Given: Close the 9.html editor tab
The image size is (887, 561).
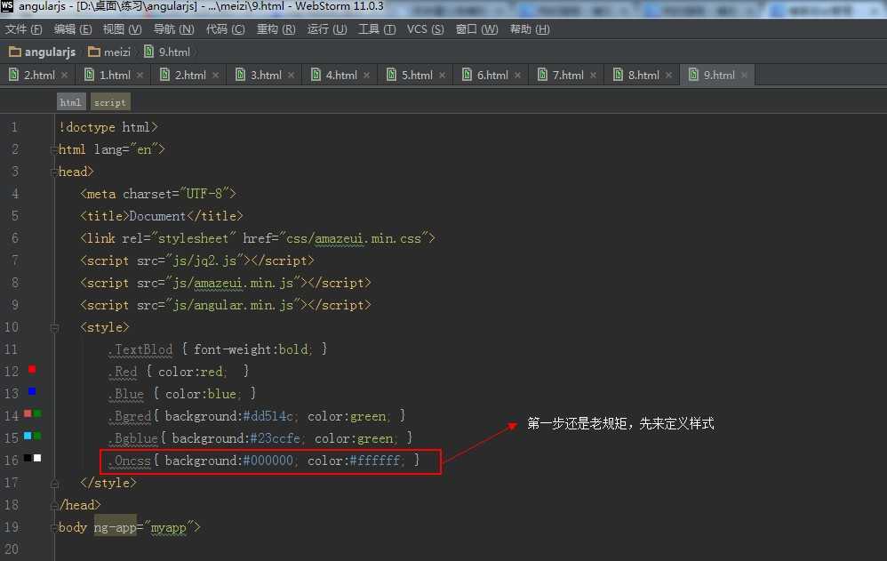Looking at the screenshot, I should (x=744, y=76).
